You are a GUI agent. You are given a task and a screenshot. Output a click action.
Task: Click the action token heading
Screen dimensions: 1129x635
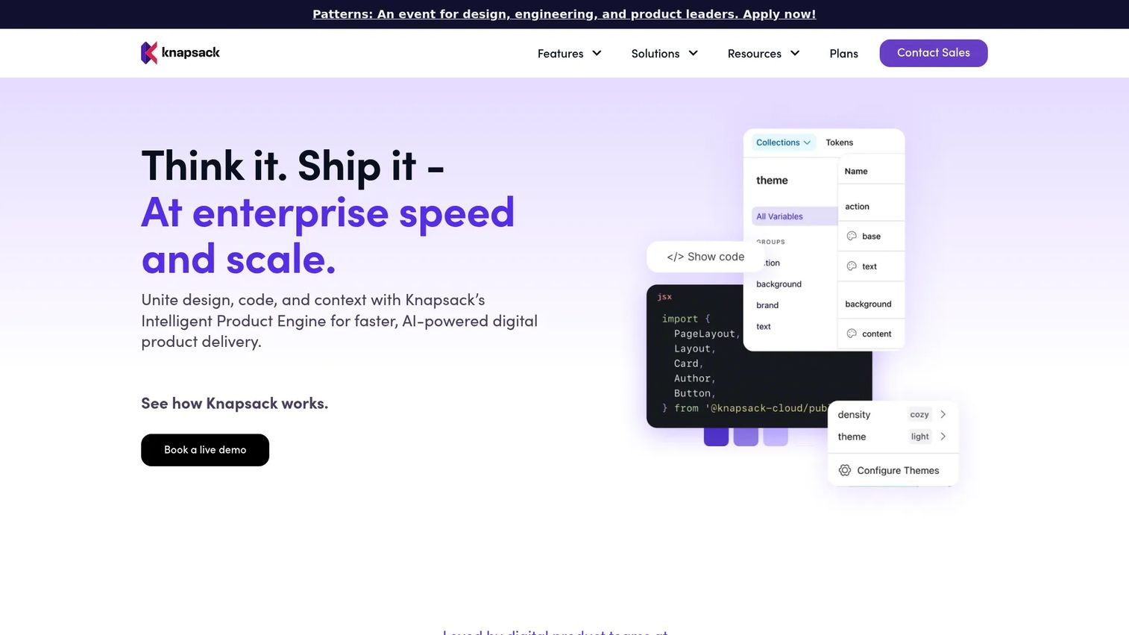click(858, 207)
